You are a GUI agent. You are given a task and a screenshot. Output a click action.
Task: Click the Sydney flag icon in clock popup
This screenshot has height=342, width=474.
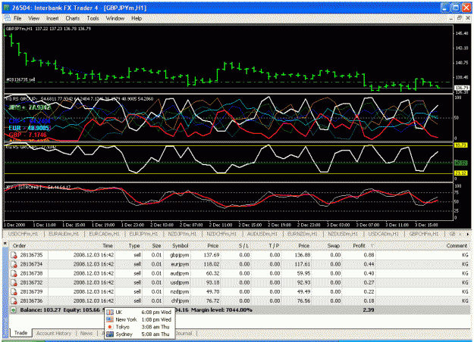110,334
